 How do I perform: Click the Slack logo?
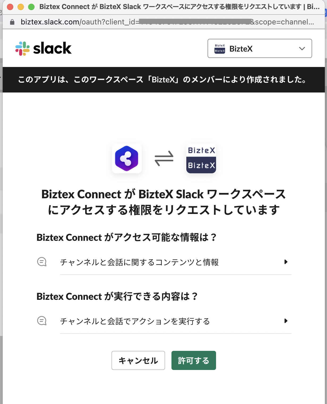pos(44,48)
